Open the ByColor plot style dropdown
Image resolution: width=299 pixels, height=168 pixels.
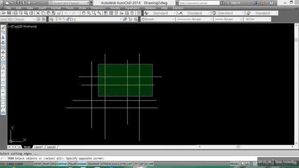click(257, 19)
